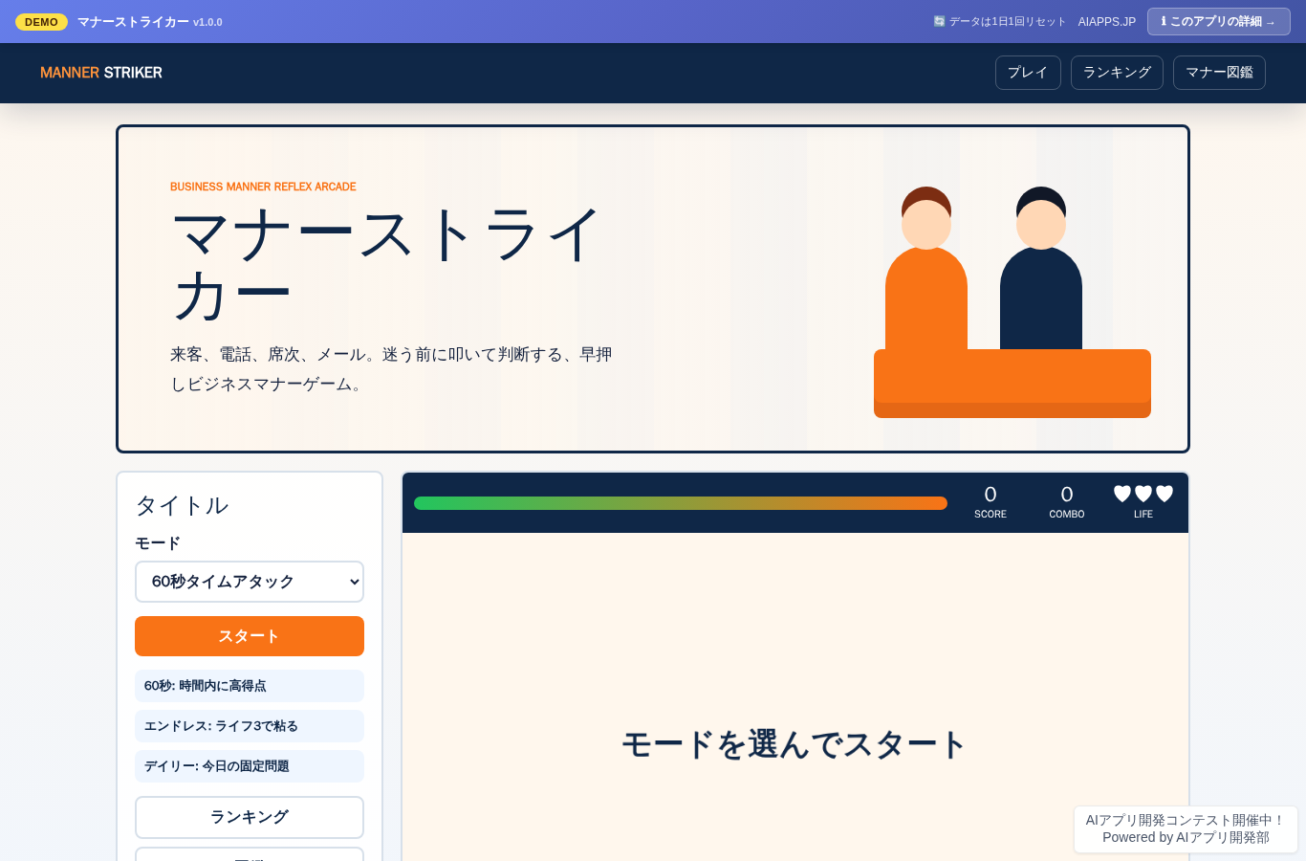Viewport: 1306px width, 861px height.
Task: Click the 60秒: 時間内に高得点 hint
Action: pyautogui.click(x=250, y=686)
